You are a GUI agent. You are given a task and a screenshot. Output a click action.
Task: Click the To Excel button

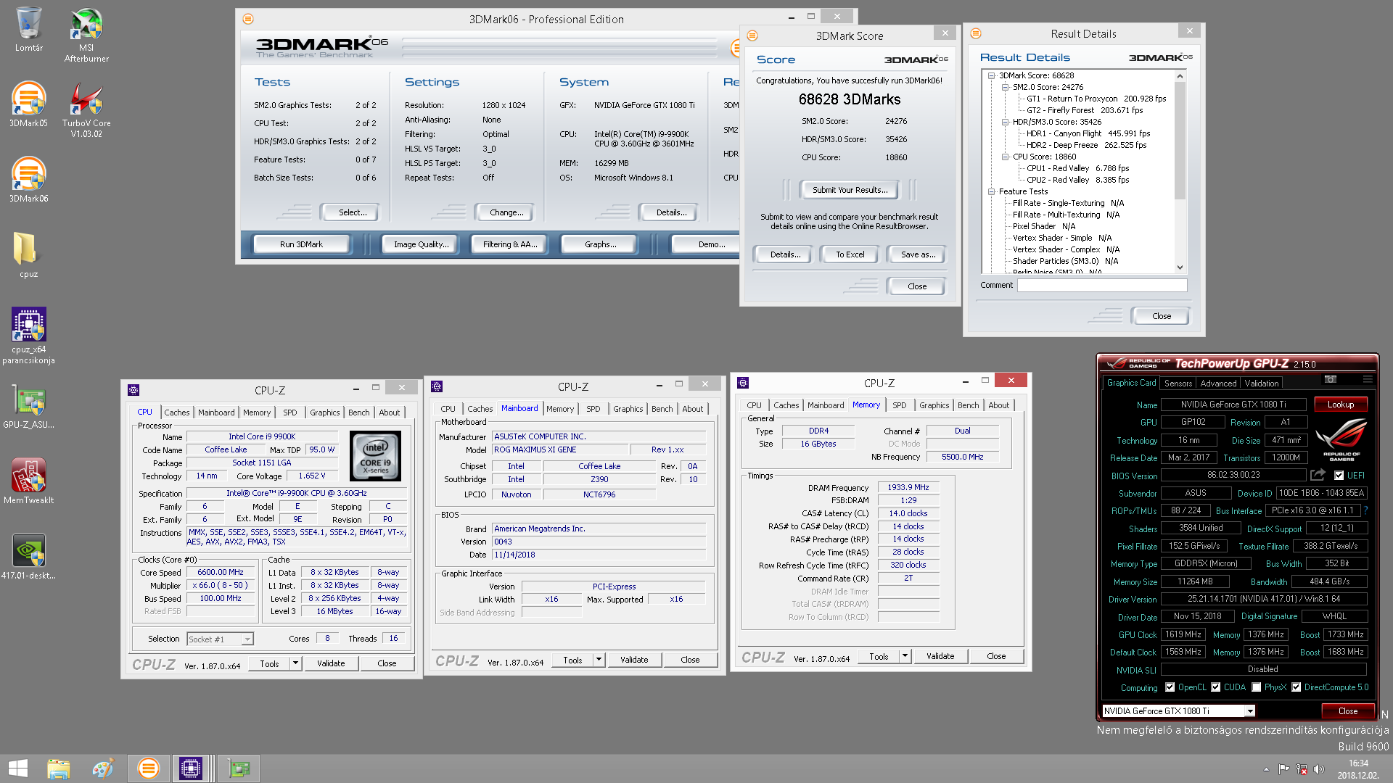(x=850, y=254)
